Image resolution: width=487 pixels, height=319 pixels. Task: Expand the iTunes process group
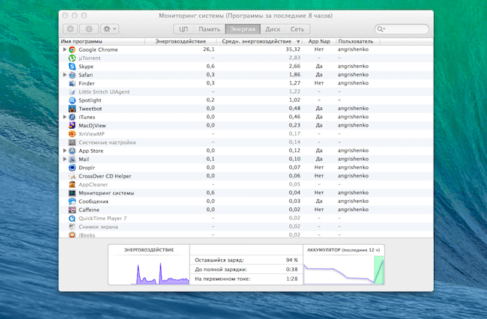tap(64, 117)
